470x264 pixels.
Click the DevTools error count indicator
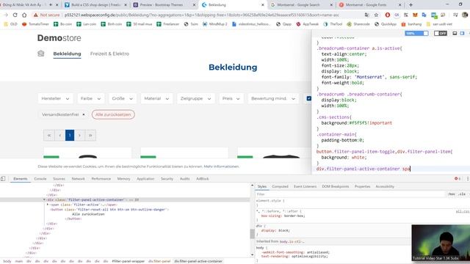458,179
